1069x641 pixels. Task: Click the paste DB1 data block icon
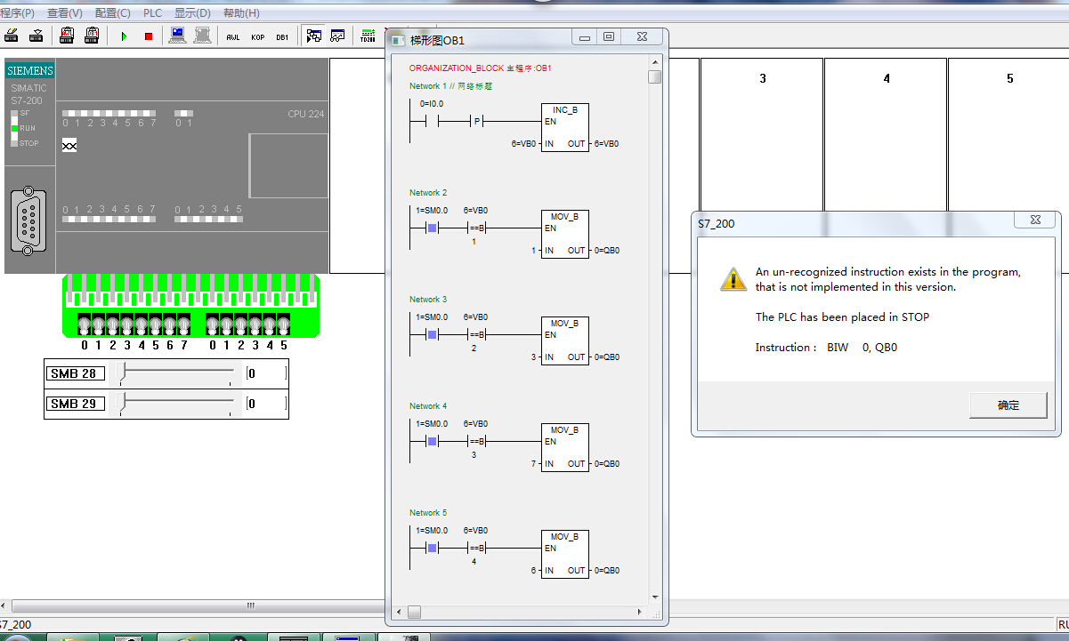pyautogui.click(x=93, y=36)
